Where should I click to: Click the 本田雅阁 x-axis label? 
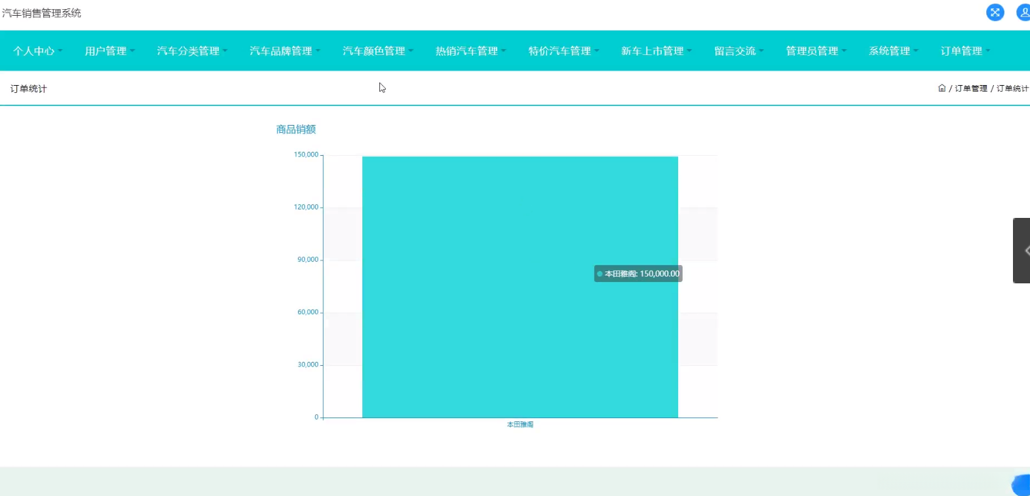pos(520,425)
